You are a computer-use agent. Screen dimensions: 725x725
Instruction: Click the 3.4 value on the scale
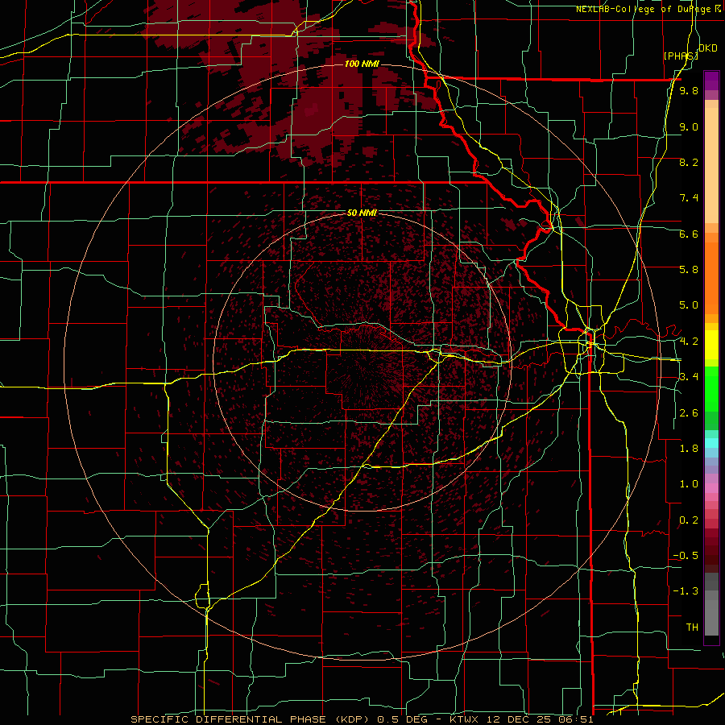(689, 377)
